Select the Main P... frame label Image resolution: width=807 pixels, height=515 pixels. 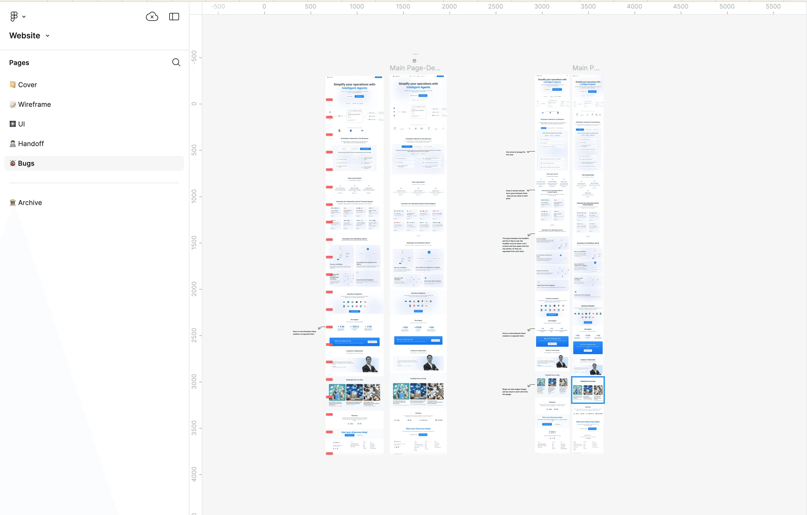(x=586, y=68)
